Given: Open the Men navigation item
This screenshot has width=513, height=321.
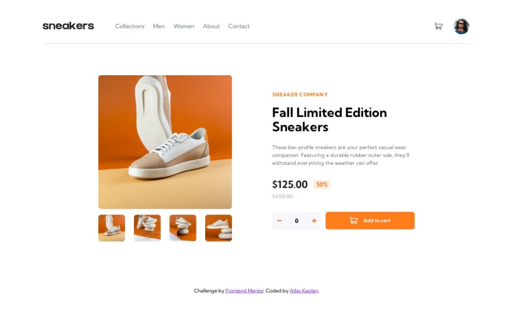Looking at the screenshot, I should tap(159, 26).
